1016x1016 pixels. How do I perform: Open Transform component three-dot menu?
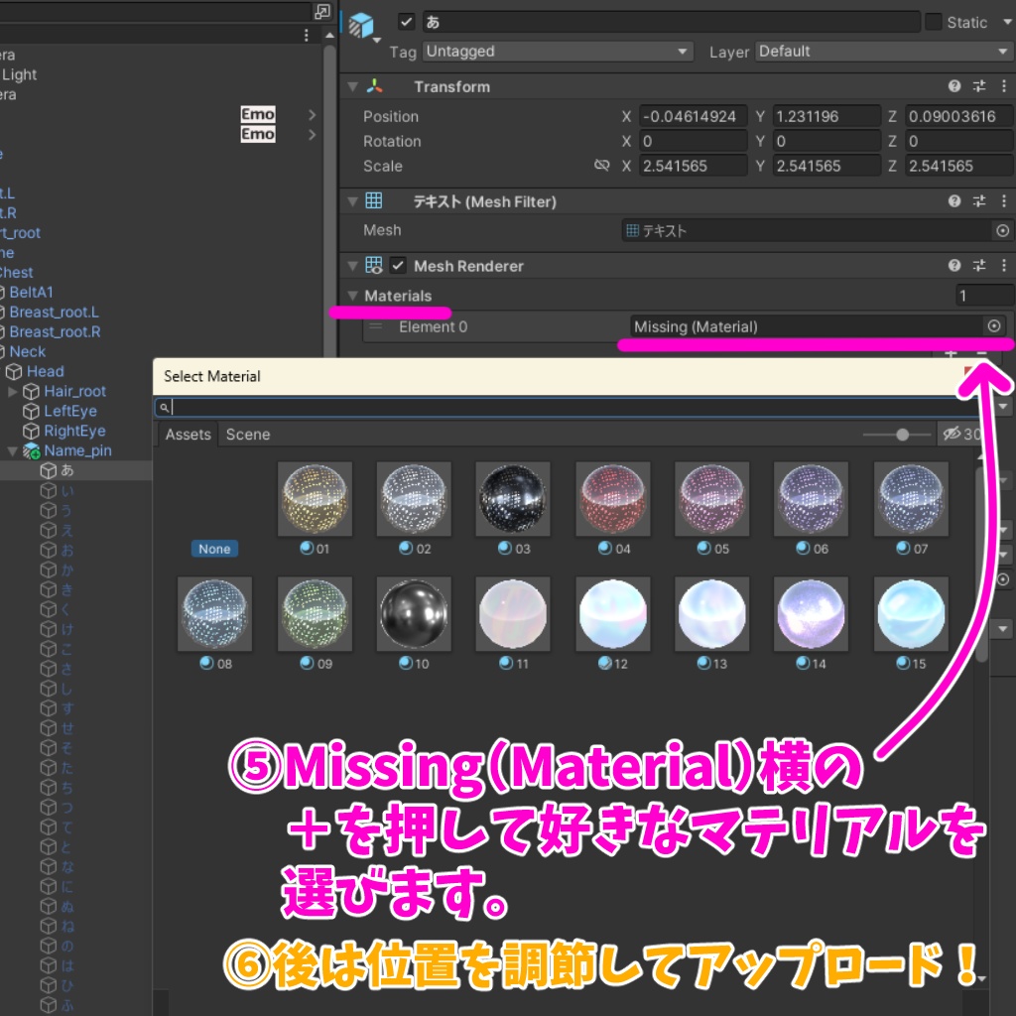point(1004,86)
